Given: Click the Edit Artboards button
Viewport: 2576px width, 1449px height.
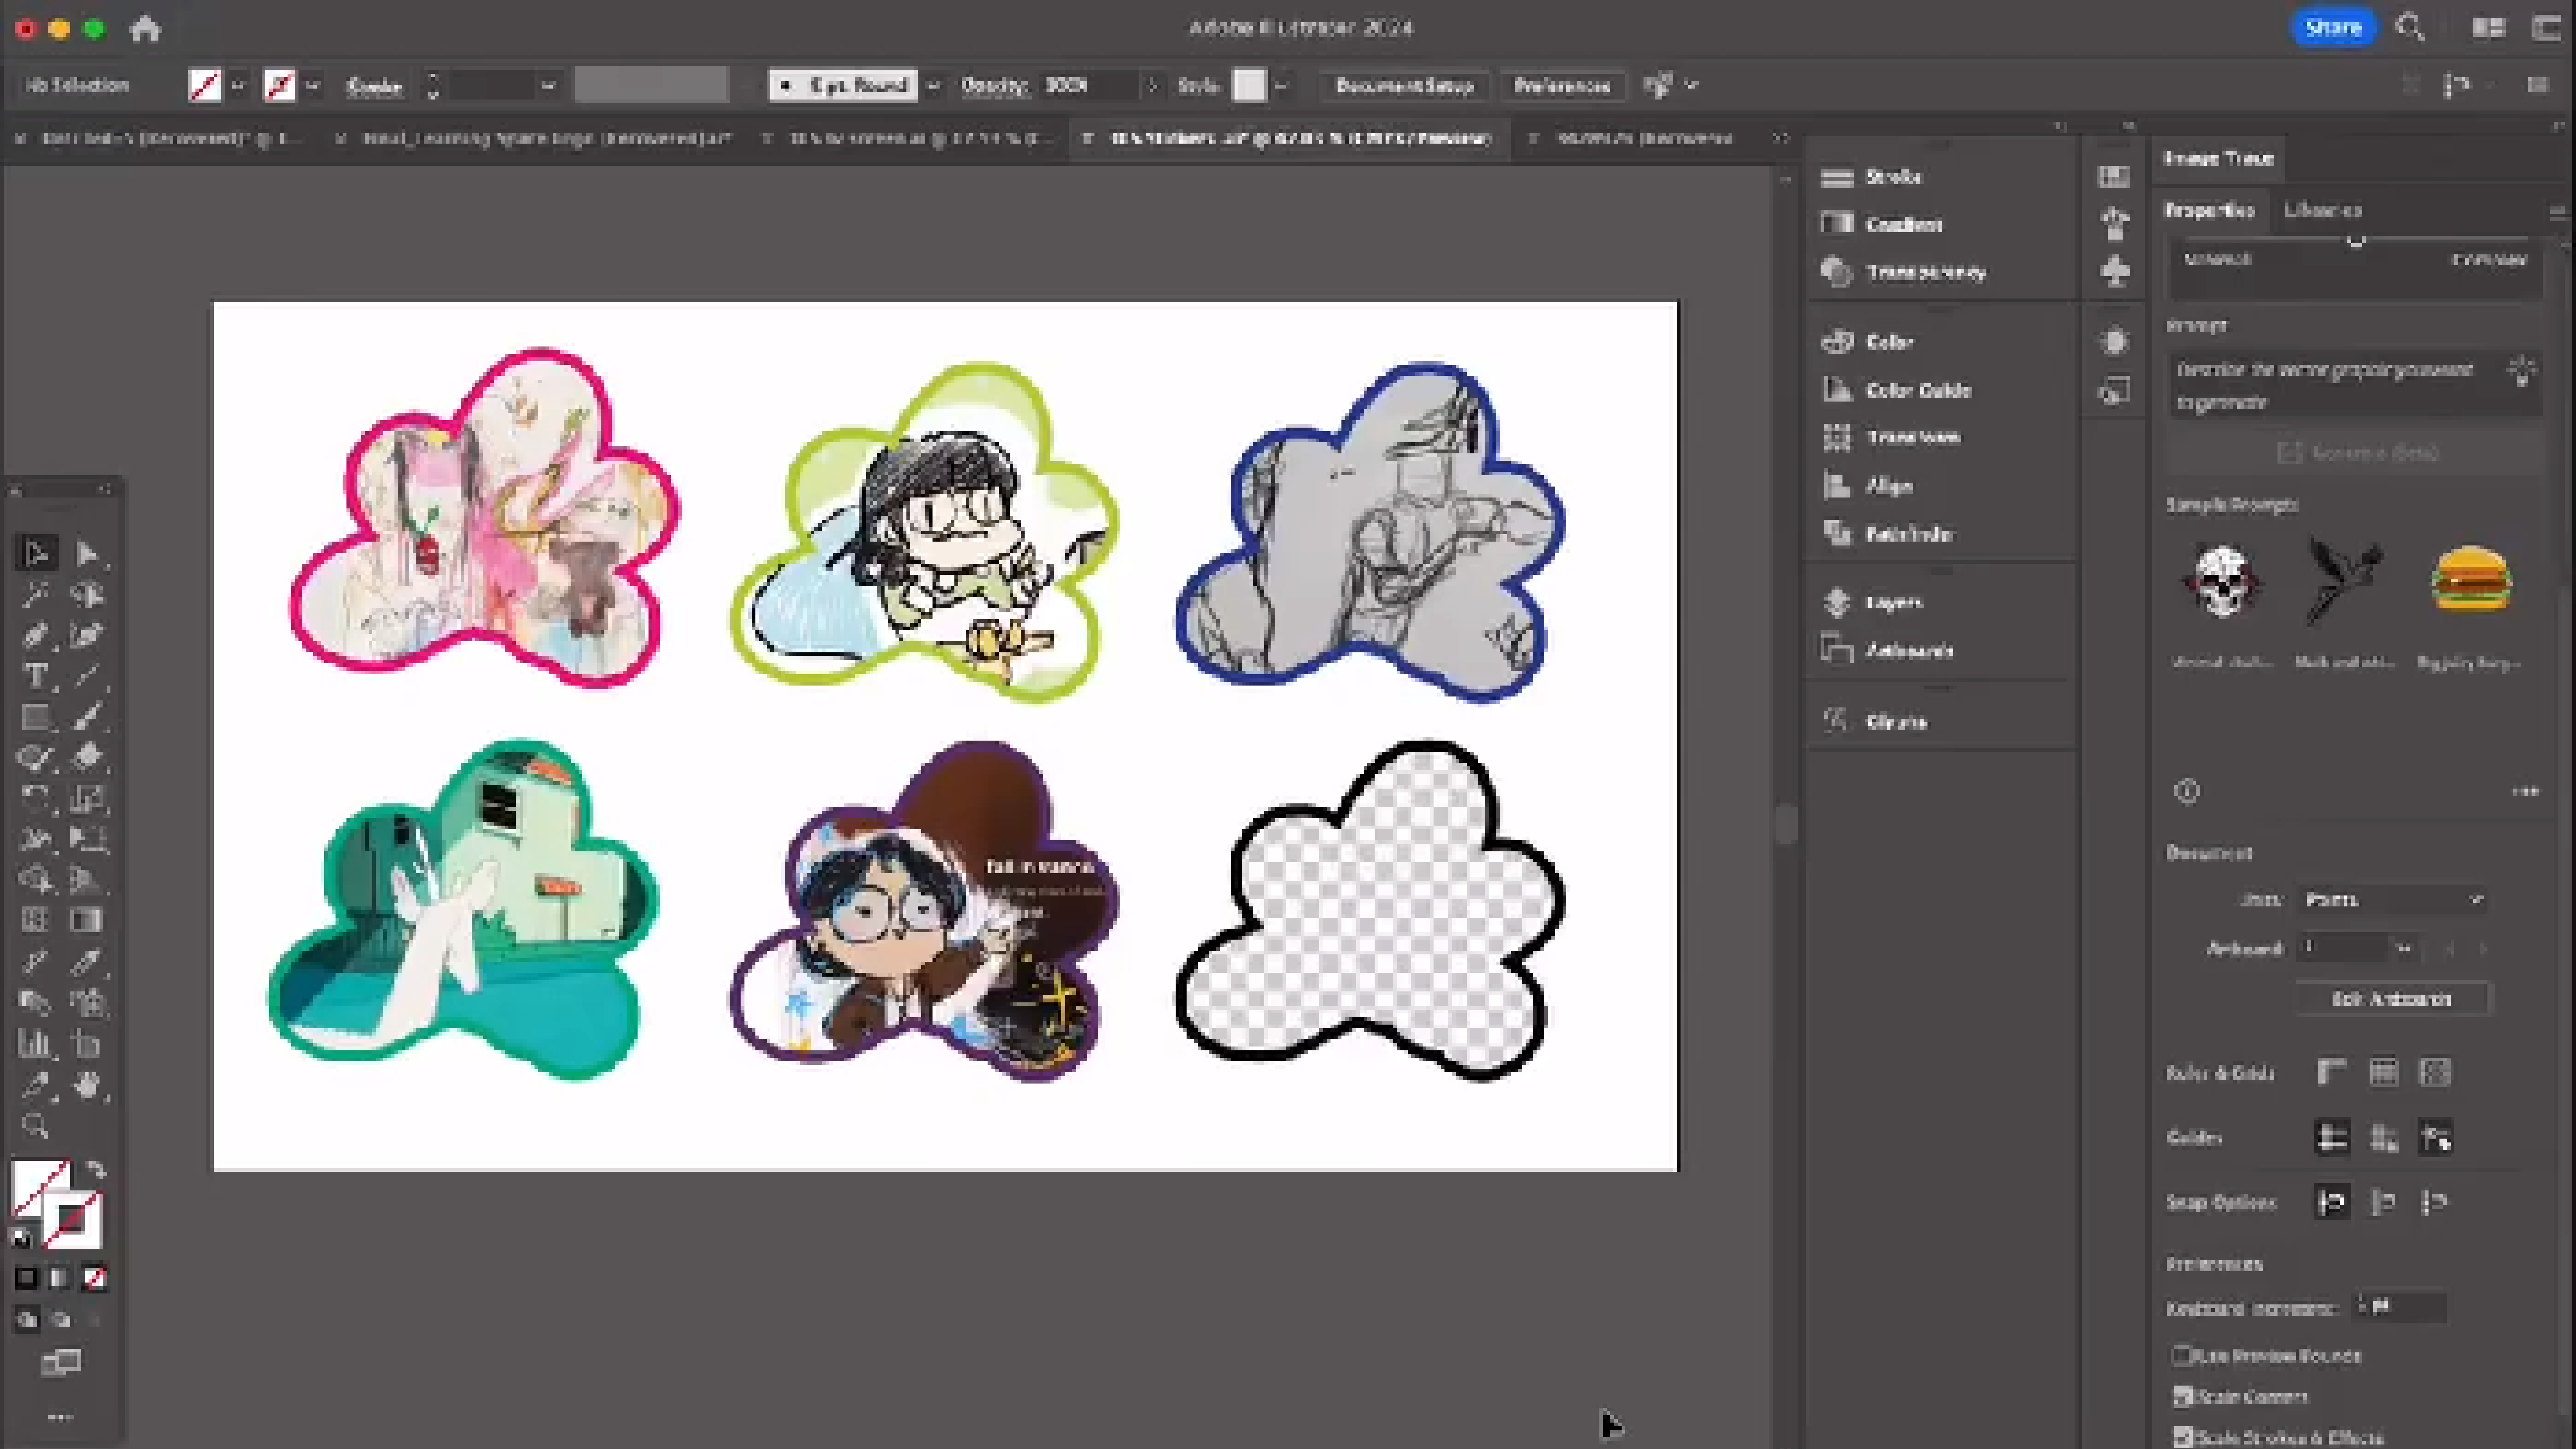Looking at the screenshot, I should click(x=2391, y=999).
